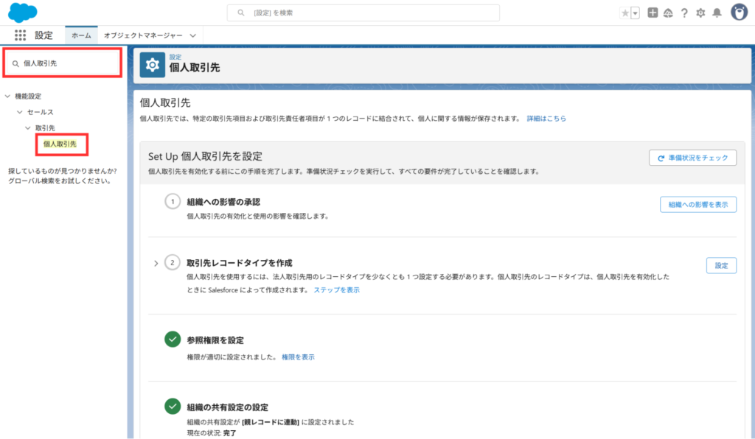Viewport: 755px width, 439px height.
Task: Click the quick find box containing 個人取引先
Action: 63,63
